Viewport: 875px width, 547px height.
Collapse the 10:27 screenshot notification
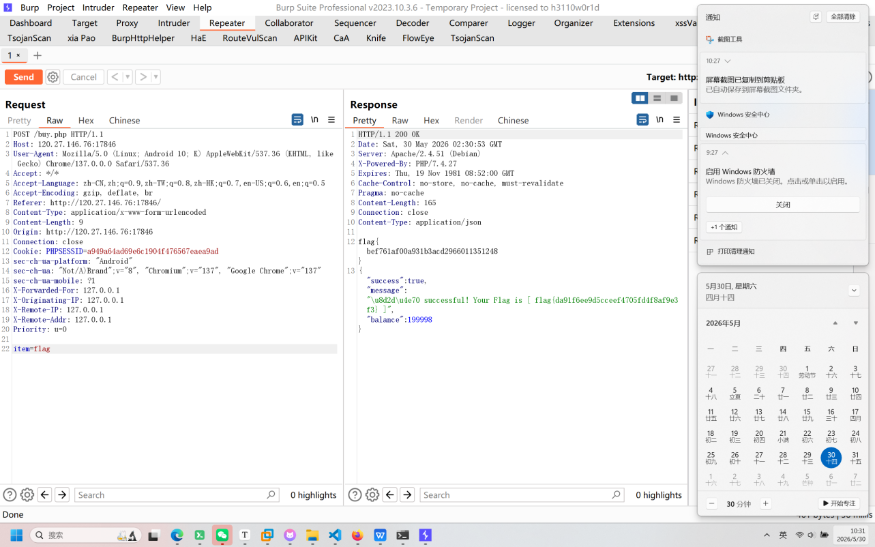[728, 61]
